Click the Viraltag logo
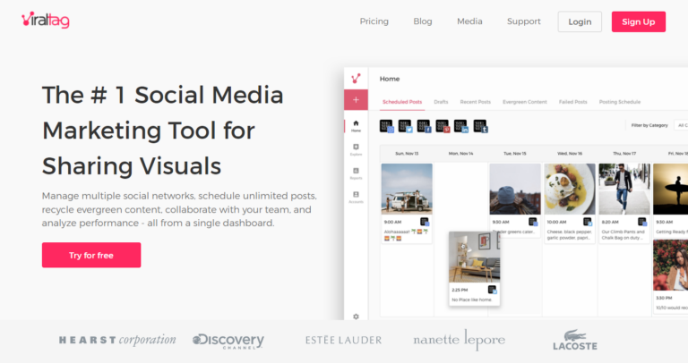Image resolution: width=688 pixels, height=363 pixels. pyautogui.click(x=46, y=21)
